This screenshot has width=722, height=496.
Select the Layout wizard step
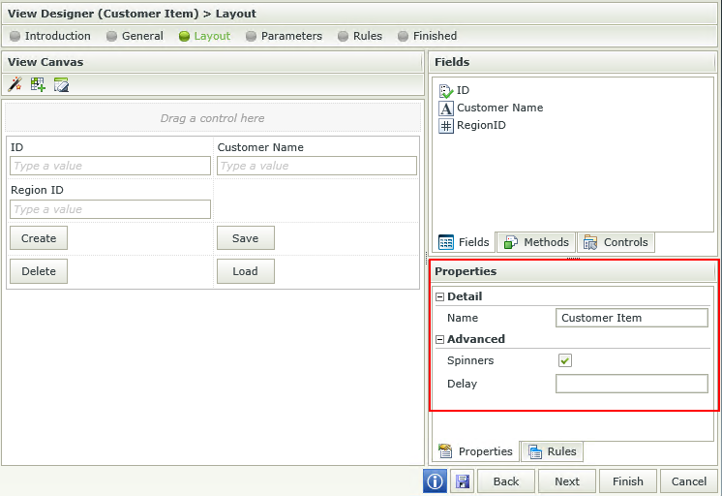point(204,36)
